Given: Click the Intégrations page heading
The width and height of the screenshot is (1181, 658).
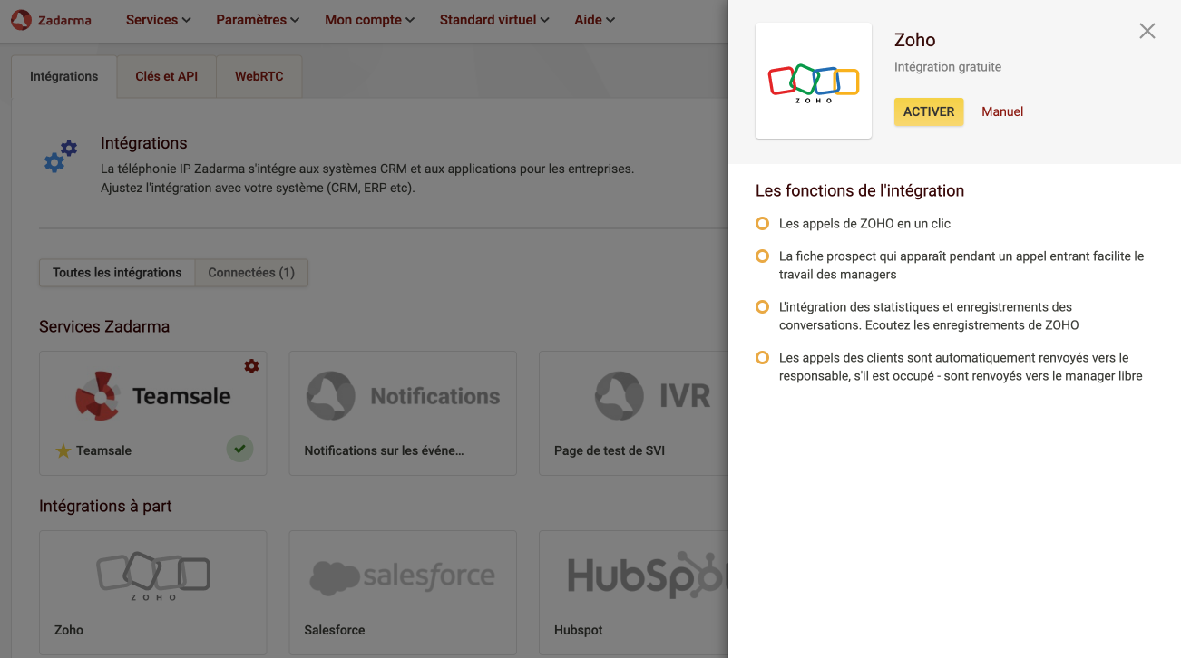Looking at the screenshot, I should click(143, 143).
